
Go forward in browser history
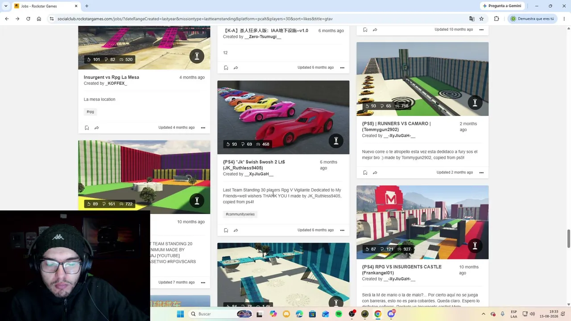pos(17,19)
